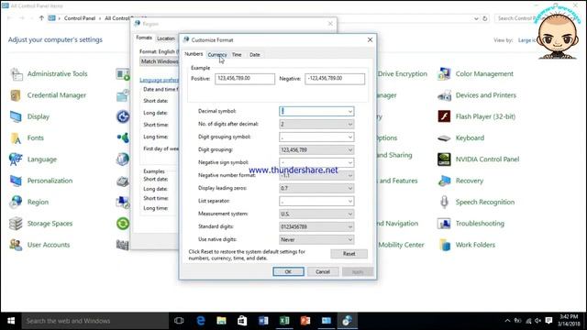Open Fonts folder icon
This screenshot has width=587, height=330.
(x=16, y=138)
